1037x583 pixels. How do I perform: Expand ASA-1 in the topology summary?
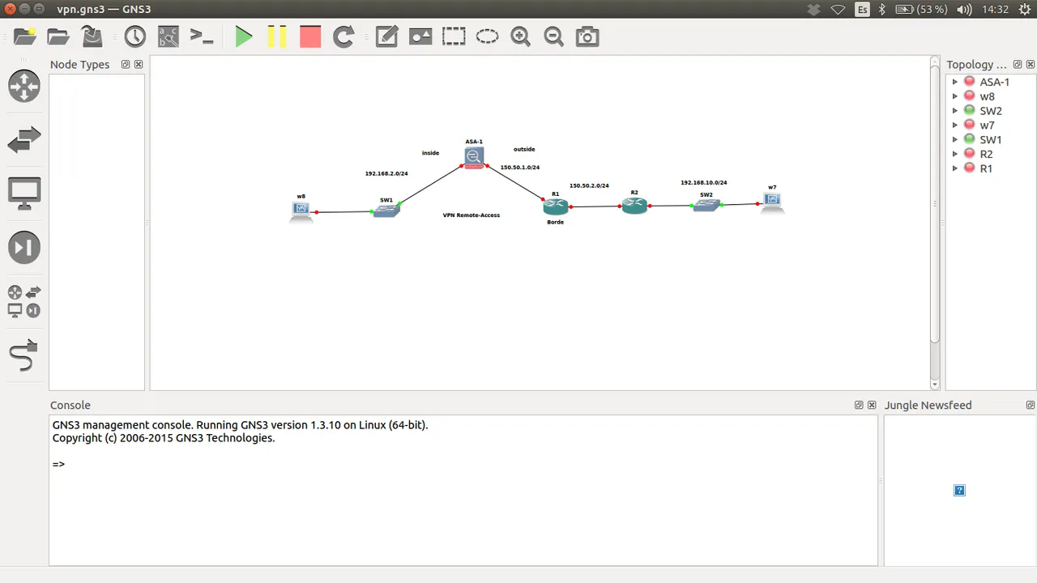click(x=955, y=82)
